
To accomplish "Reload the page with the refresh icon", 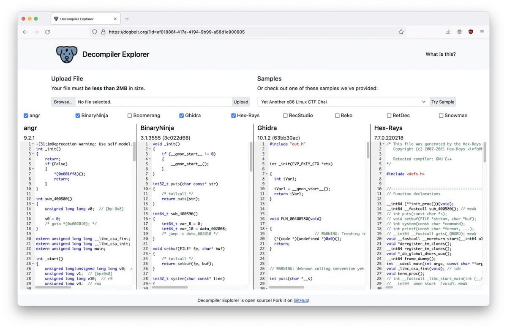I will [47, 32].
